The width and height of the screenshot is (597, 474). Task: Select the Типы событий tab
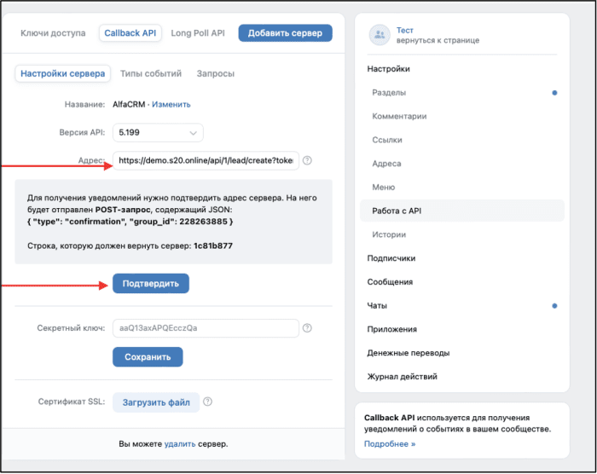[x=151, y=73]
